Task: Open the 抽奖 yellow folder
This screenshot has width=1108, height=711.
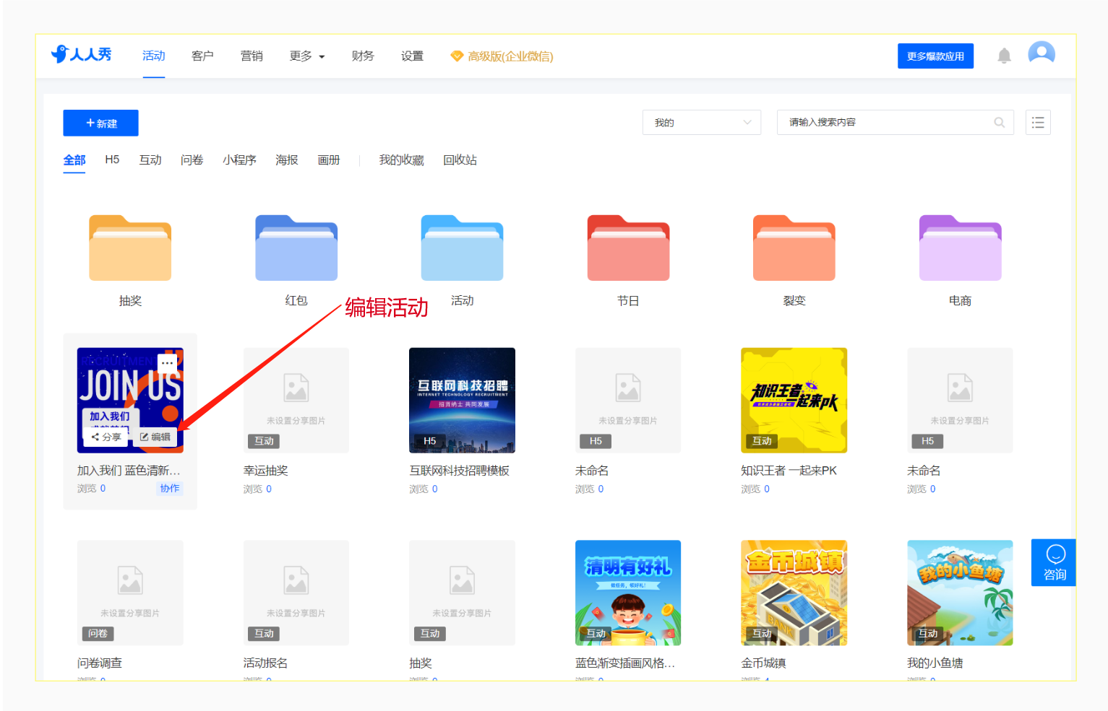Action: (130, 248)
